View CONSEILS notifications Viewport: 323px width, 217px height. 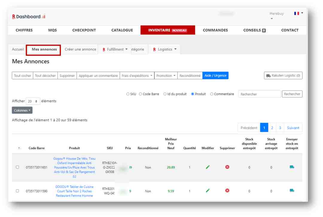click(255, 30)
